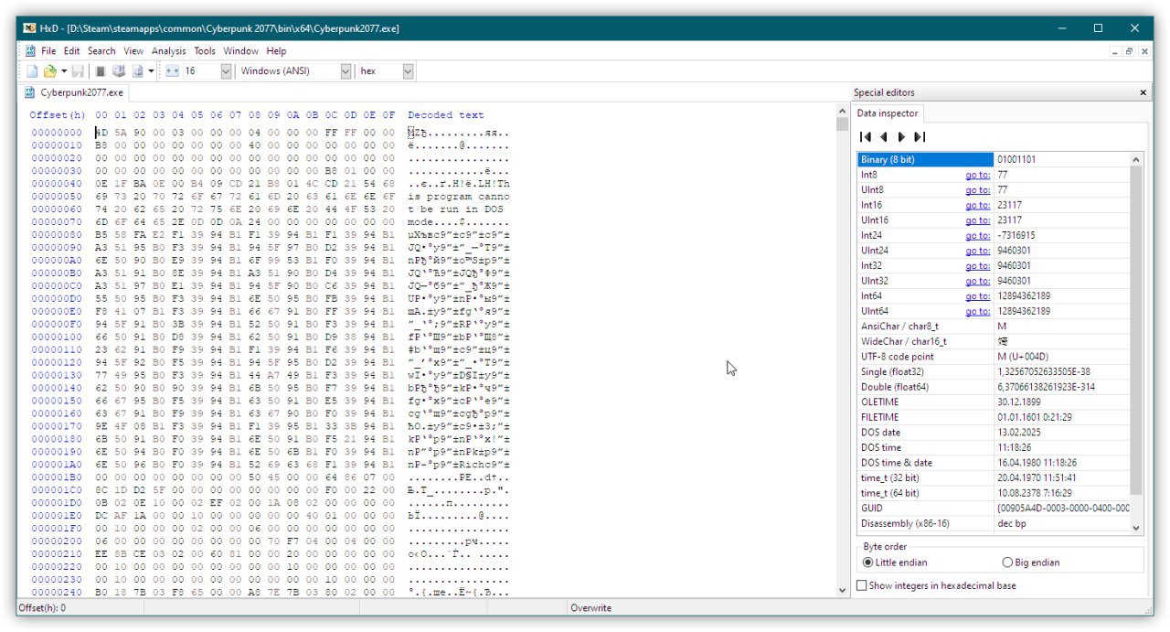
Task: Click 'go to:' link for UInt32
Action: point(977,281)
